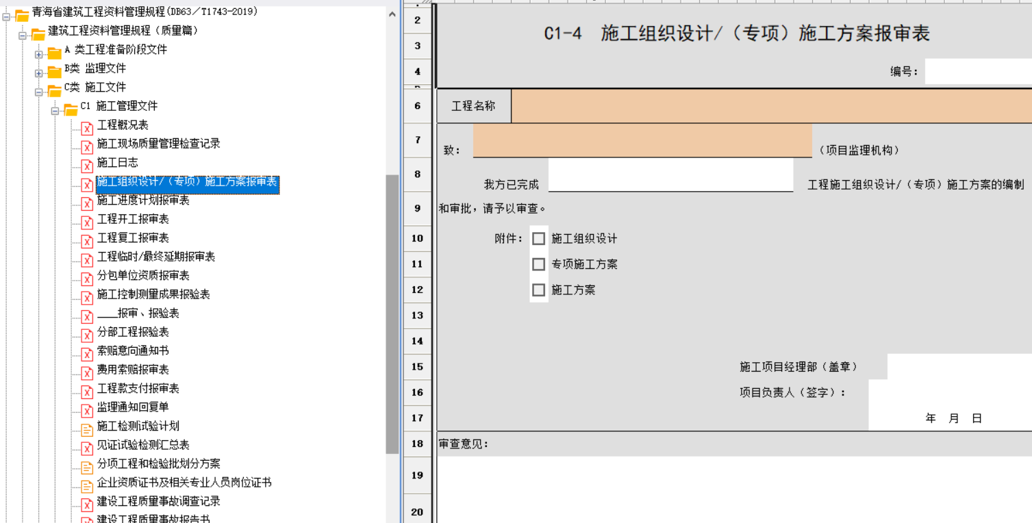This screenshot has height=523, width=1032.
Task: Collapse the C1 施工管理文件 folder
Action: [x=55, y=111]
